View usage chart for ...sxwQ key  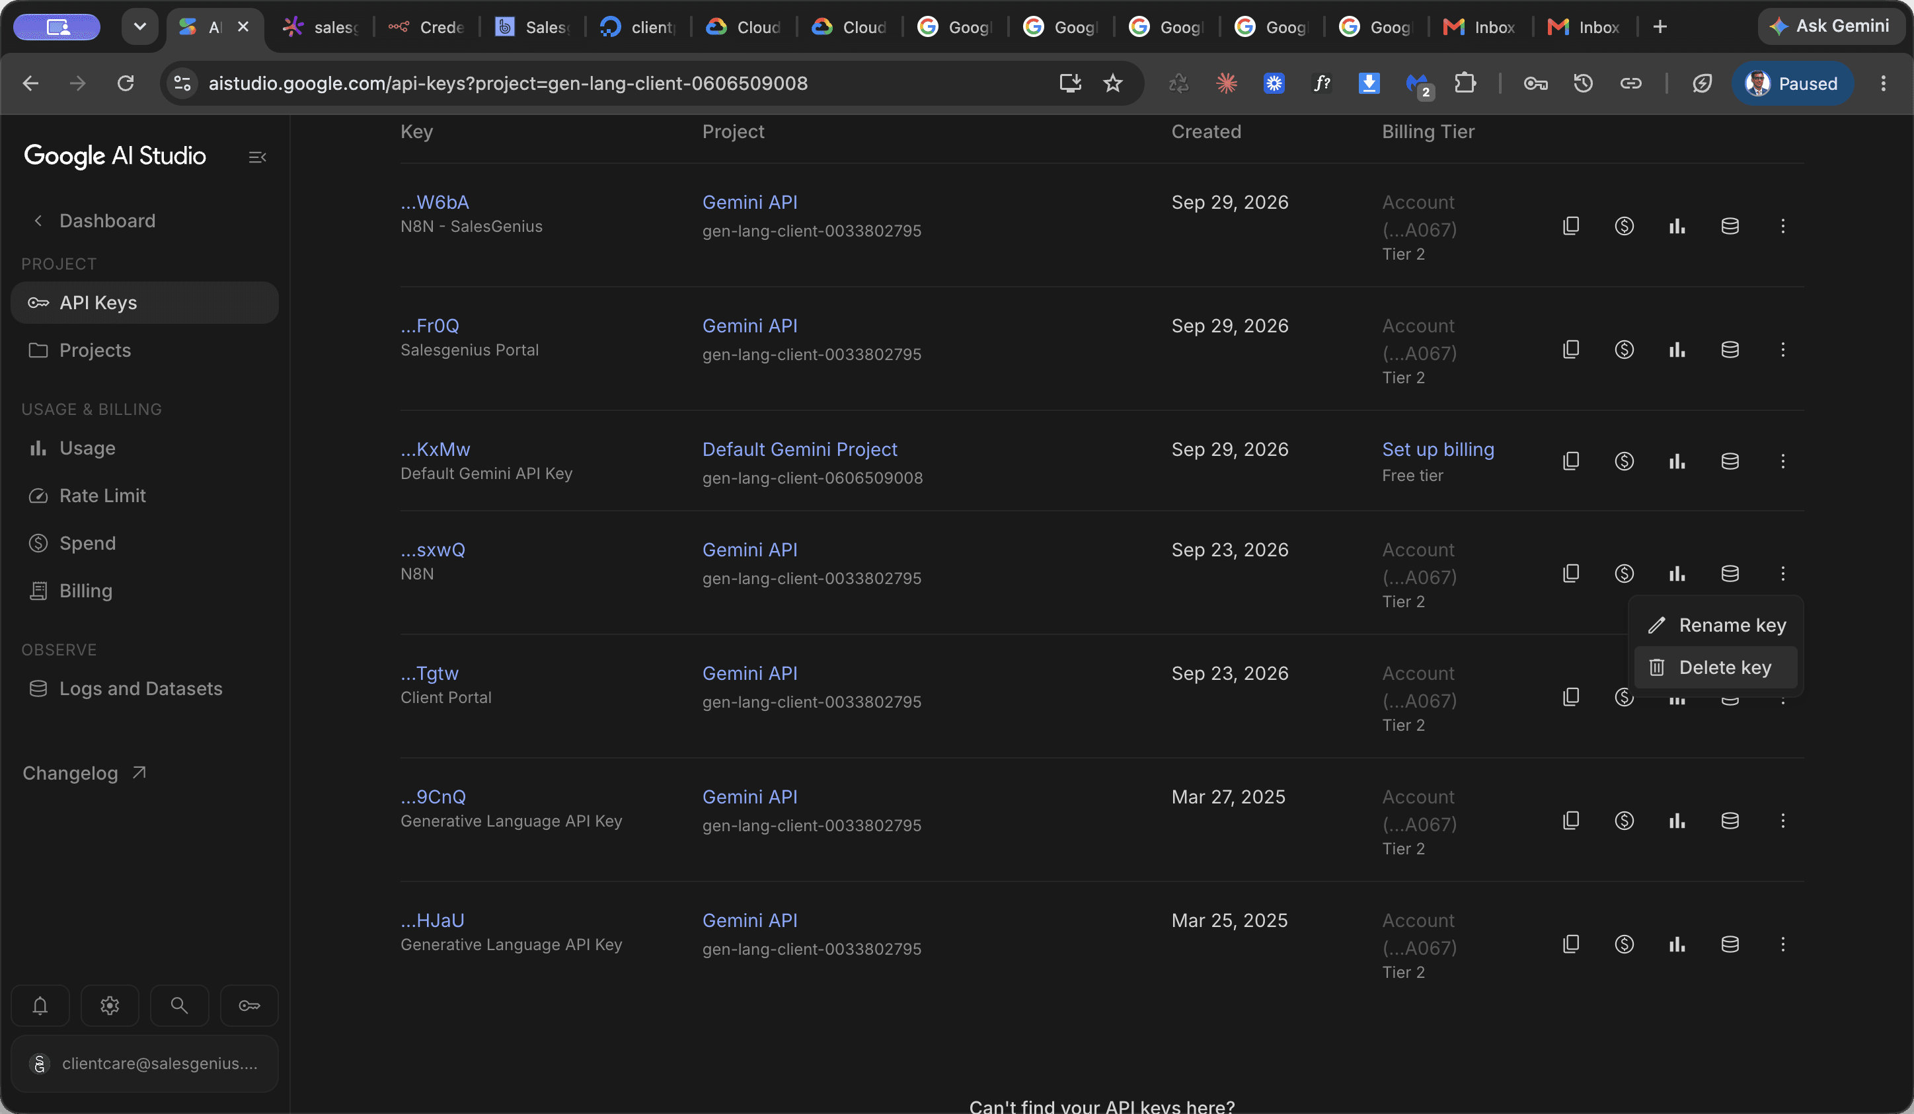[1677, 574]
